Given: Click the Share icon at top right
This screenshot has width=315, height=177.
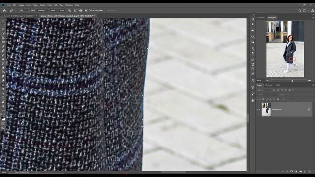Looking at the screenshot, I should tap(312, 11).
